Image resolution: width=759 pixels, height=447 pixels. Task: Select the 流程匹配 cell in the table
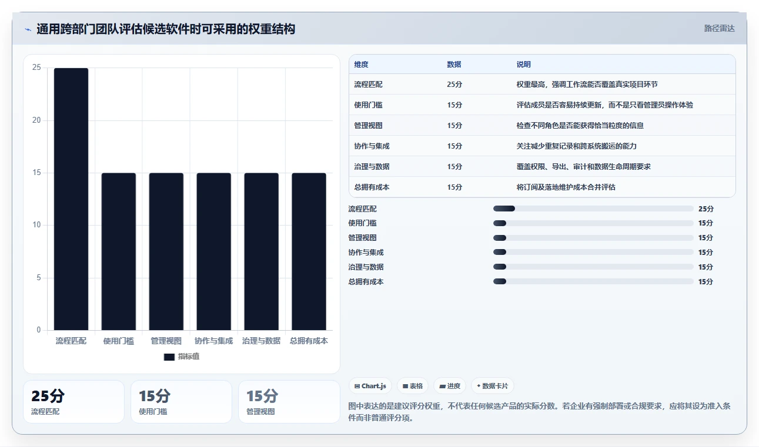pos(368,85)
